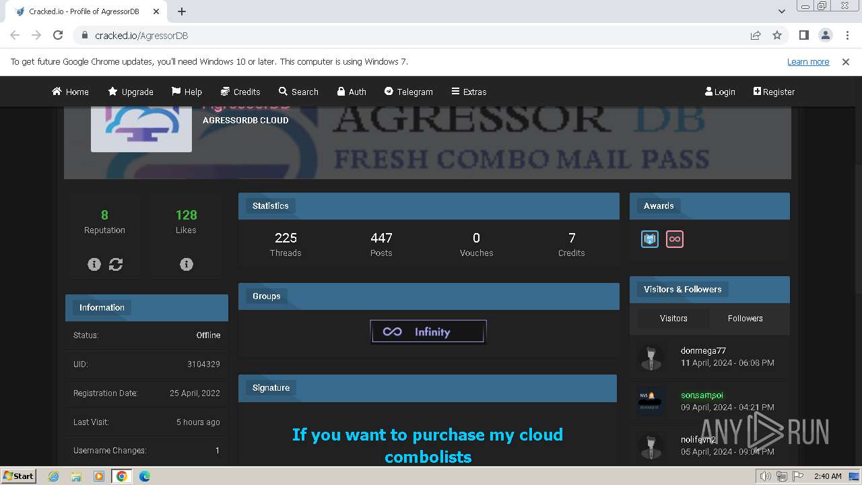Click the blue award badge icon
Viewport: 862px width, 485px height.
click(650, 239)
